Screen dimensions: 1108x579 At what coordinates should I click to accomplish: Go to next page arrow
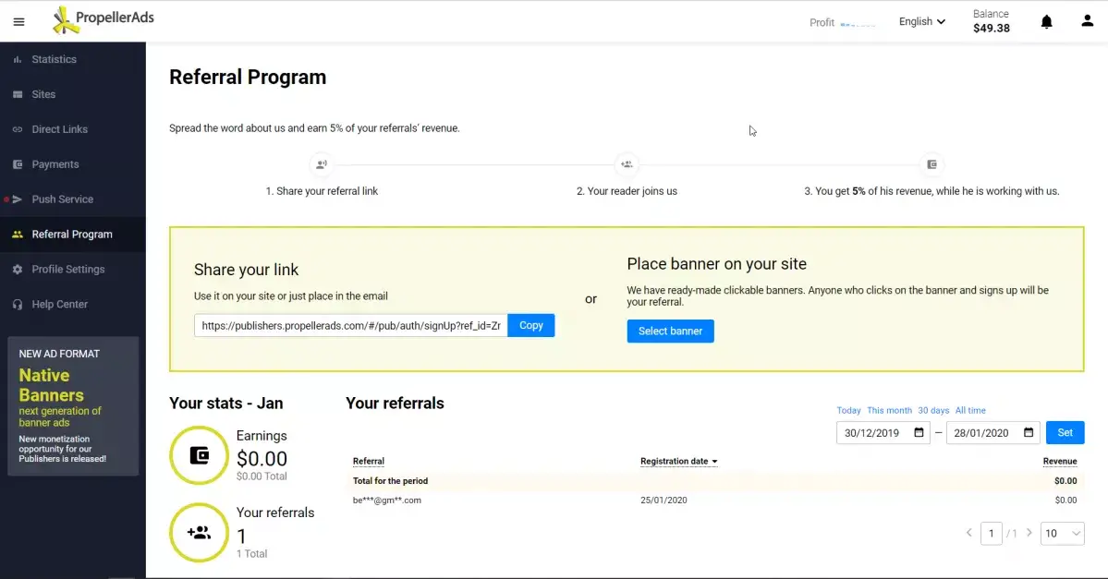[1029, 533]
